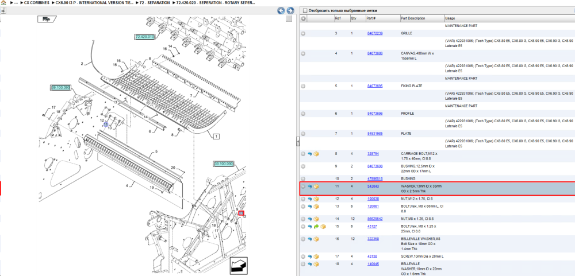The height and width of the screenshot is (276, 575).
Task: Open part number link 84531985
Action: pyautogui.click(x=375, y=134)
